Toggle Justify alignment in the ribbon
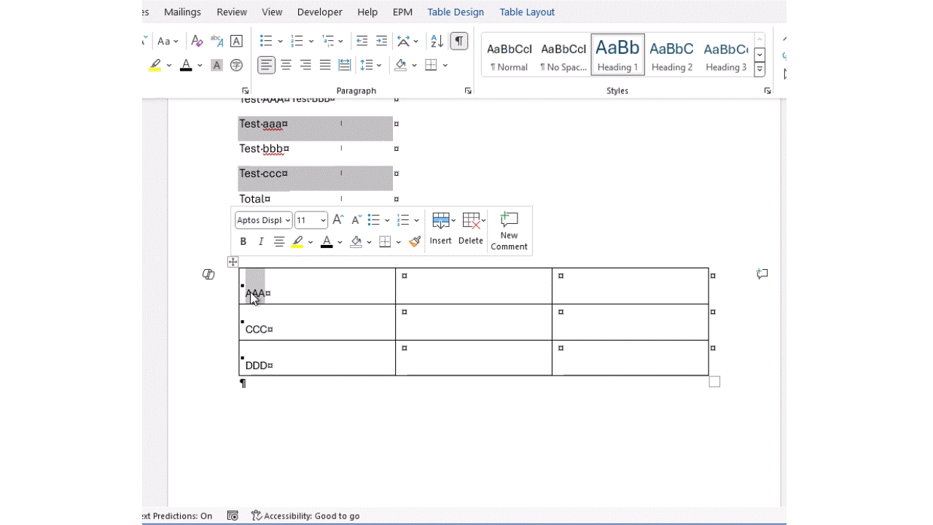The image size is (933, 525). tap(325, 65)
